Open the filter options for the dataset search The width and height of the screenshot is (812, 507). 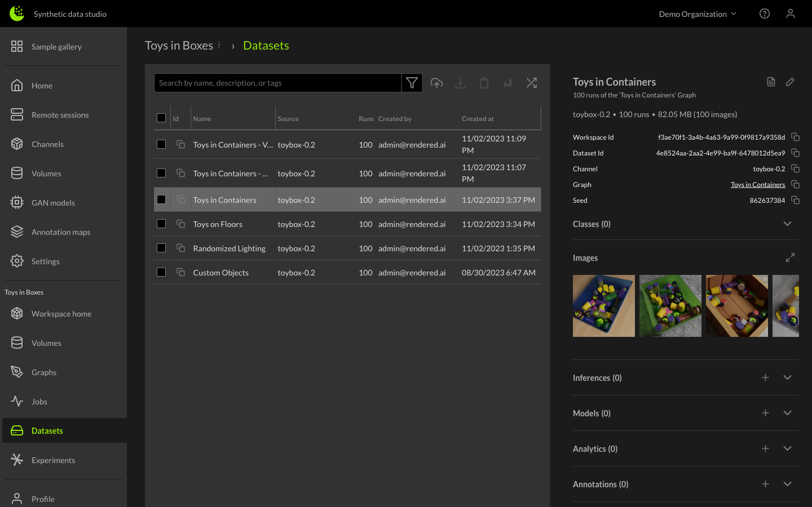[412, 83]
